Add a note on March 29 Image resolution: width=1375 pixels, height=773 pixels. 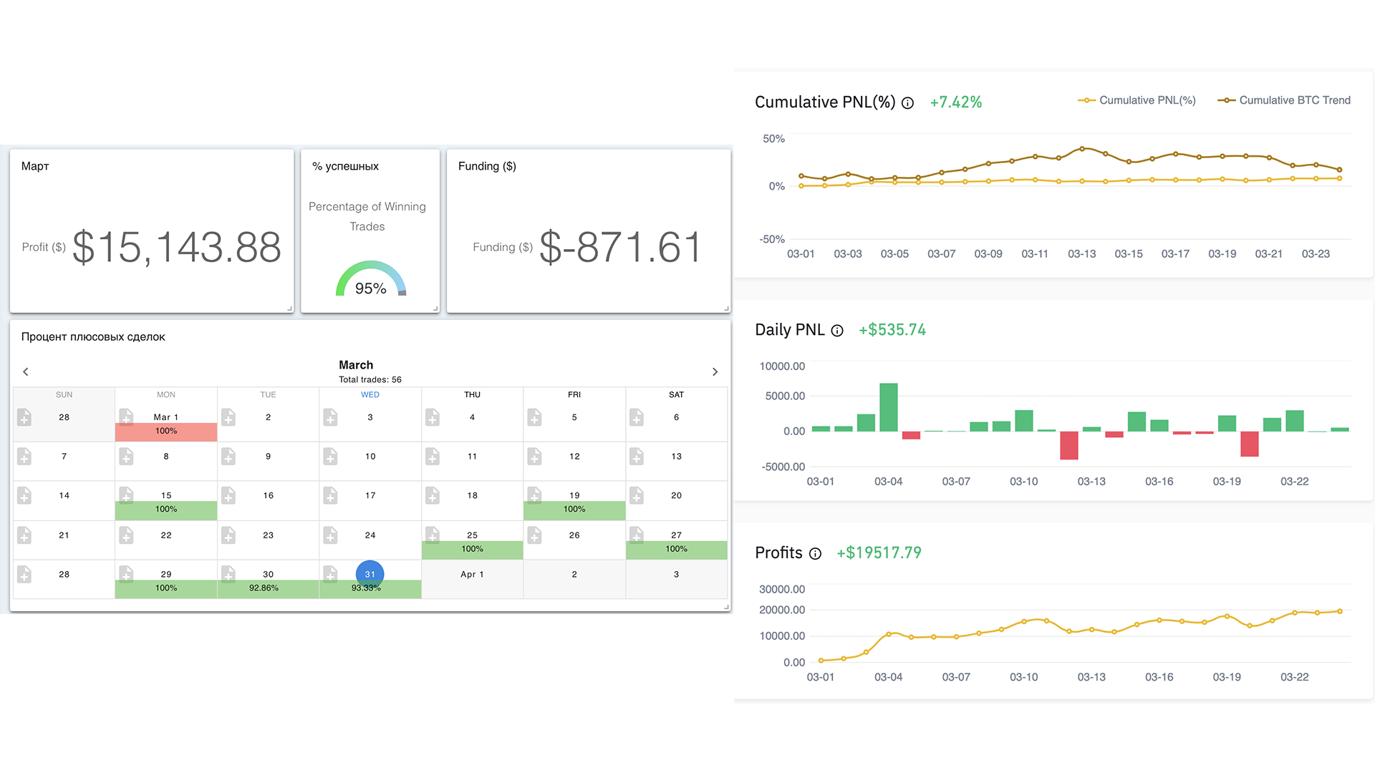click(126, 573)
